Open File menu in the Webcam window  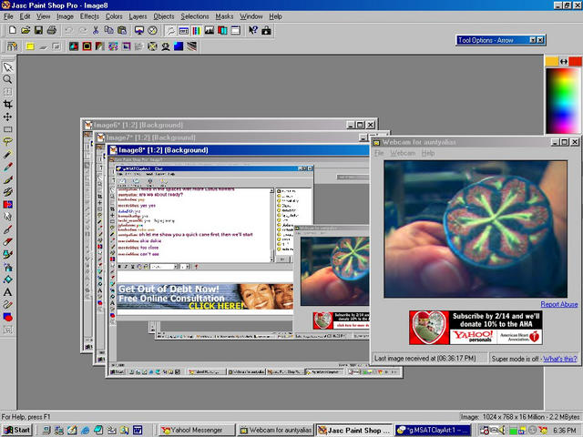tap(379, 153)
